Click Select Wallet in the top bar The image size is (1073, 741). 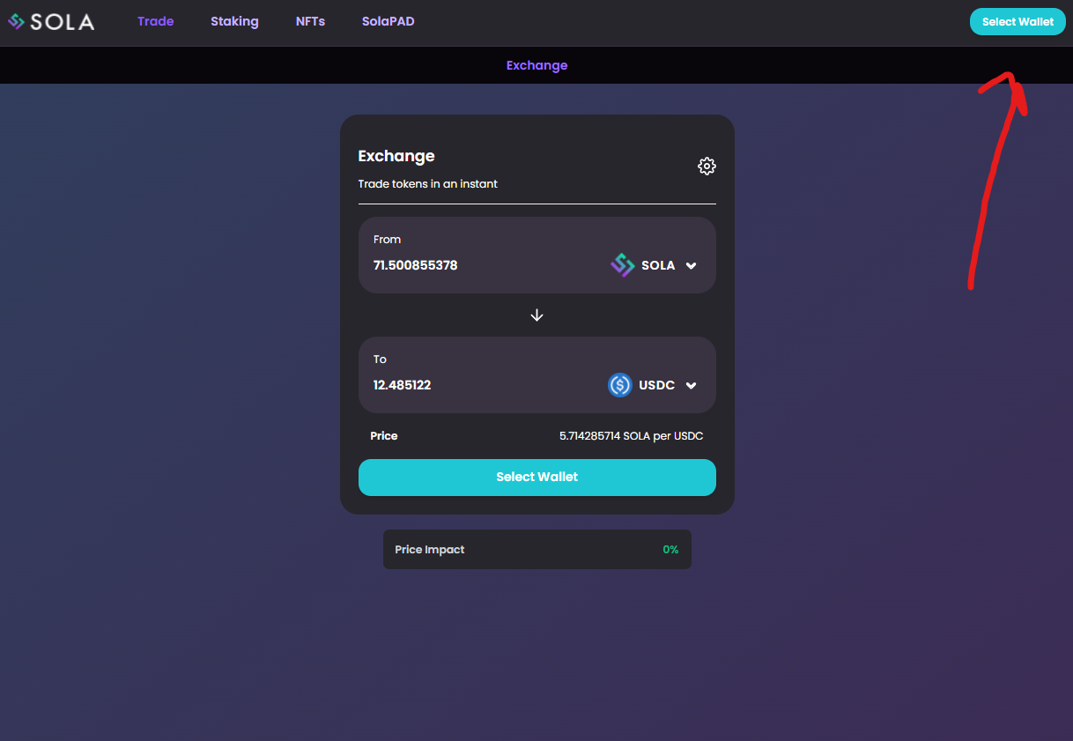1017,22
